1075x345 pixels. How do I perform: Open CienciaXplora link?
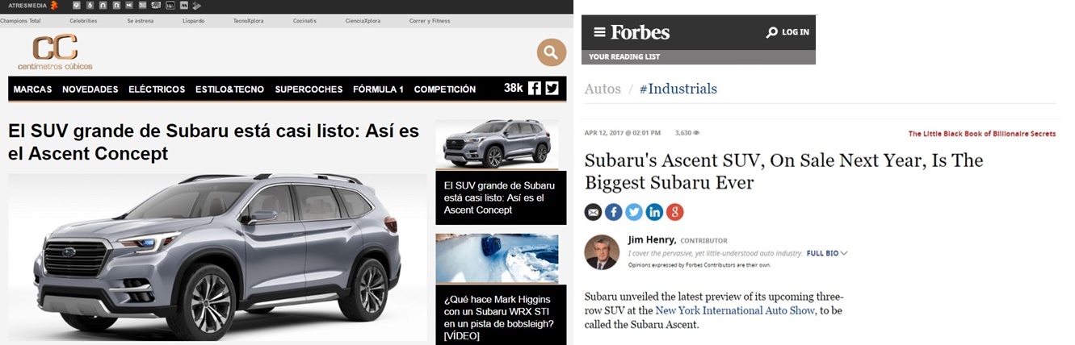[x=363, y=20]
